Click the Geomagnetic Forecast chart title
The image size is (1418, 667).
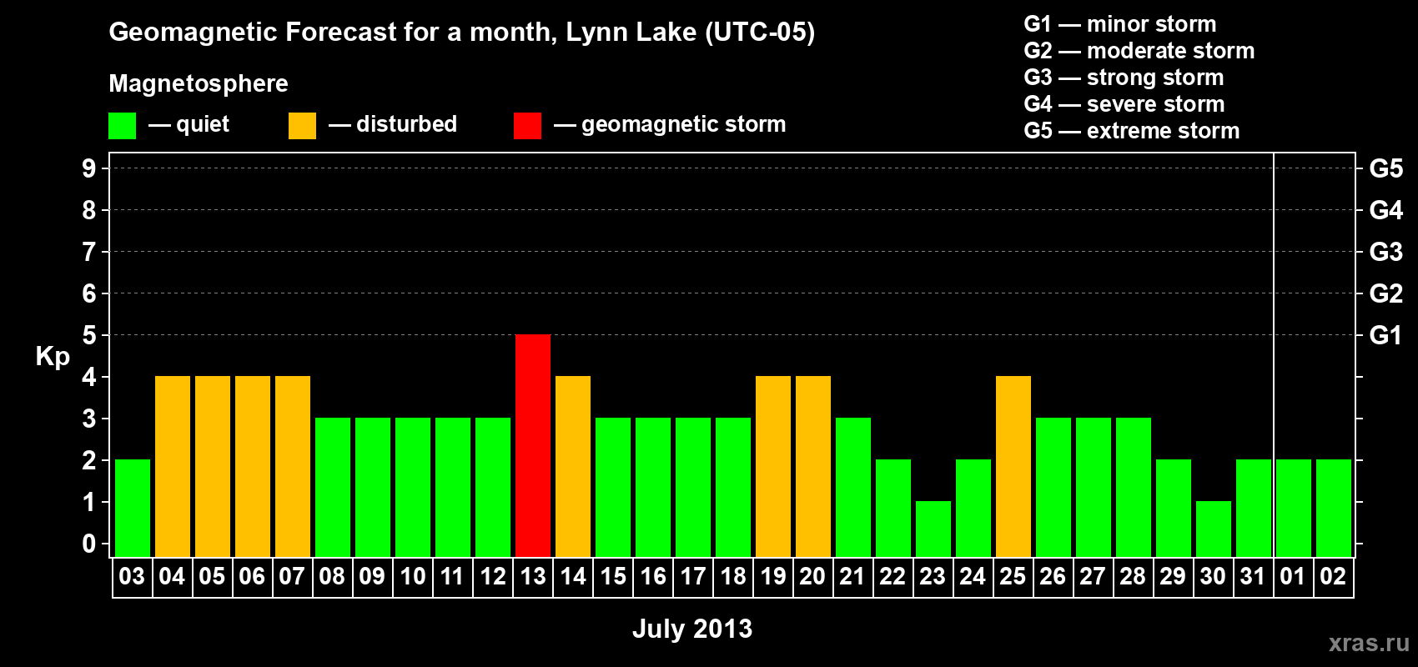(x=462, y=33)
